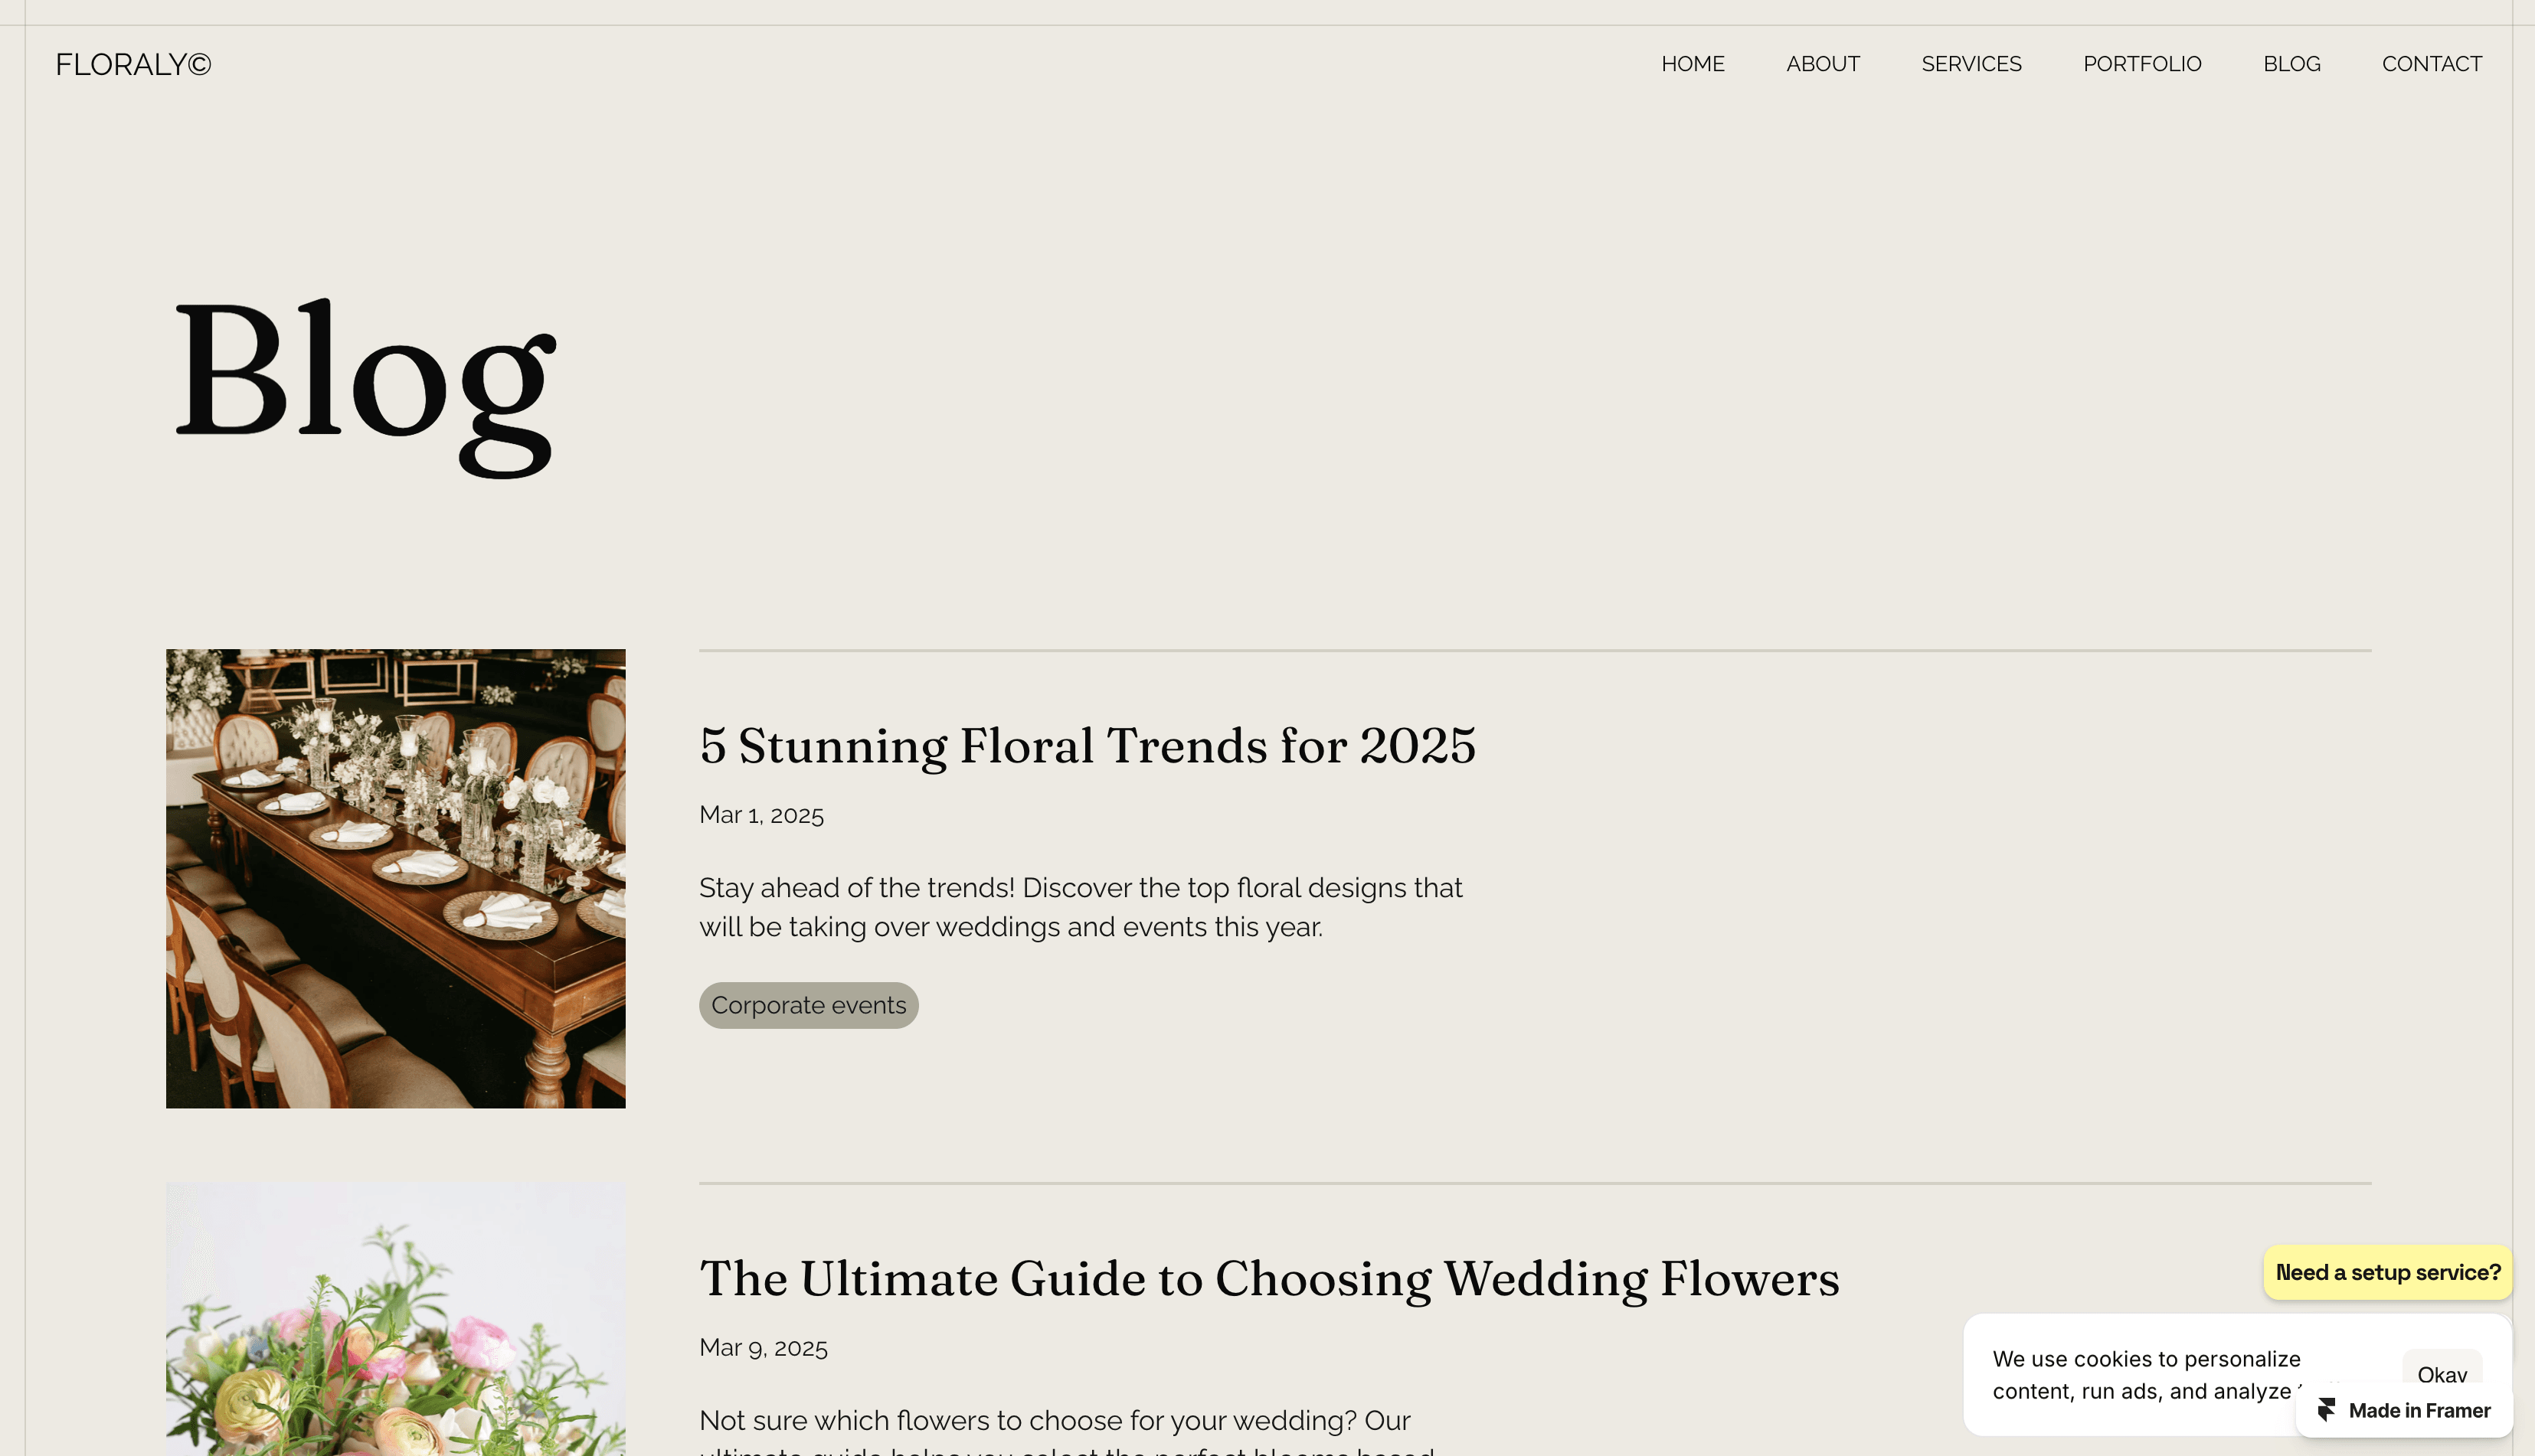This screenshot has width=2535, height=1456.
Task: Open the 'Made in Framer' badge
Action: [2404, 1410]
